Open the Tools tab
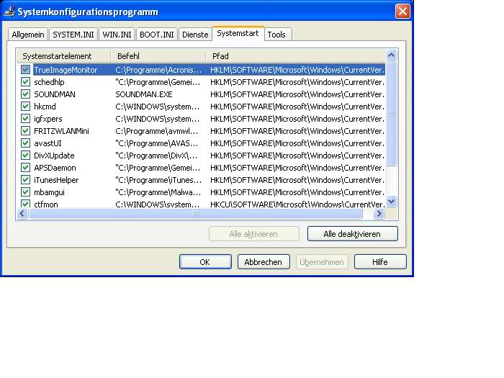 coord(276,35)
